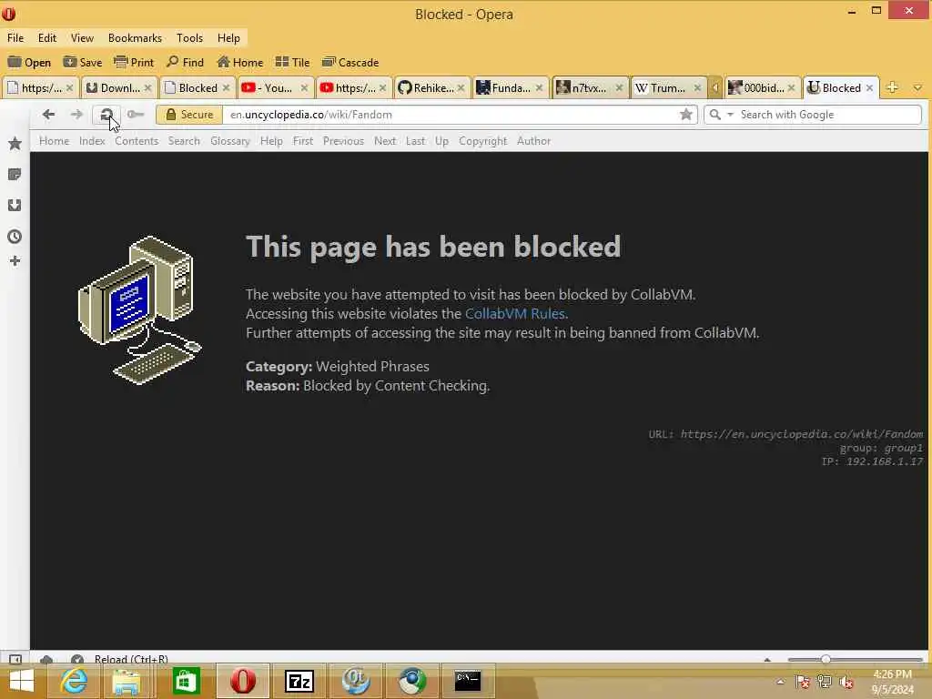Close the Trum... tab
932x699 pixels.
tap(697, 88)
